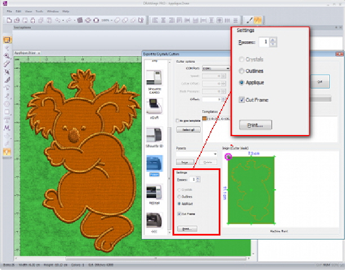This screenshot has width=345, height=270.
Task: Click the Undo arrow icon
Action: [57, 20]
